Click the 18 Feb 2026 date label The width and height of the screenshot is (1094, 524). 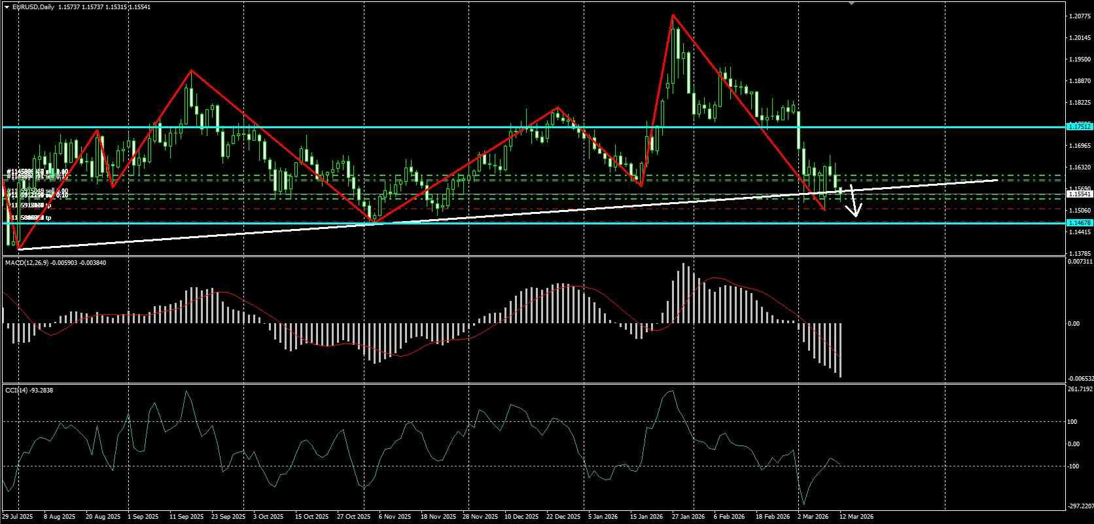772,517
